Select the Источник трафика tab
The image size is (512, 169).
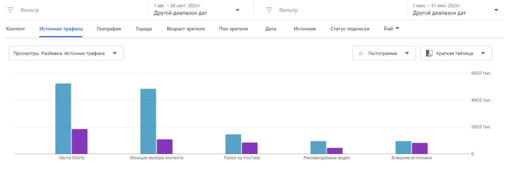[x=61, y=29]
